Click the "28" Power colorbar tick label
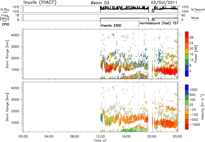This screenshot has width=205, height=142. coord(191,37)
